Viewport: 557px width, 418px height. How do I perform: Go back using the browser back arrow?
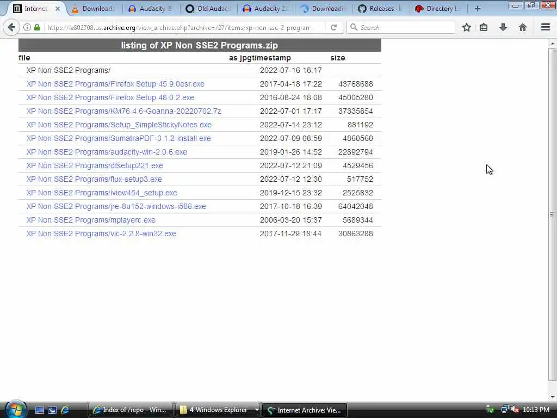[11, 27]
